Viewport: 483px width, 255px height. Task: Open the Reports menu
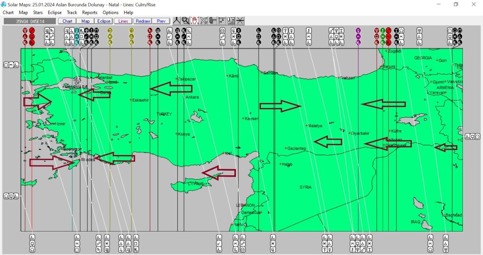(x=90, y=12)
